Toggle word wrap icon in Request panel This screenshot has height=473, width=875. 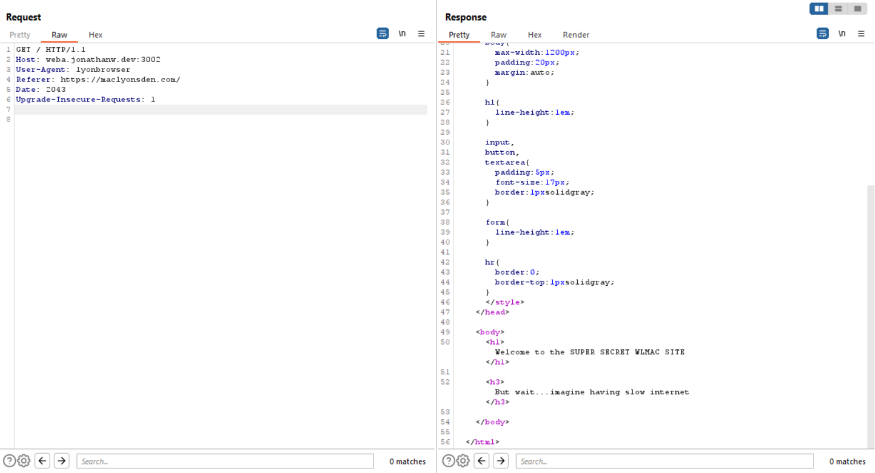point(383,34)
